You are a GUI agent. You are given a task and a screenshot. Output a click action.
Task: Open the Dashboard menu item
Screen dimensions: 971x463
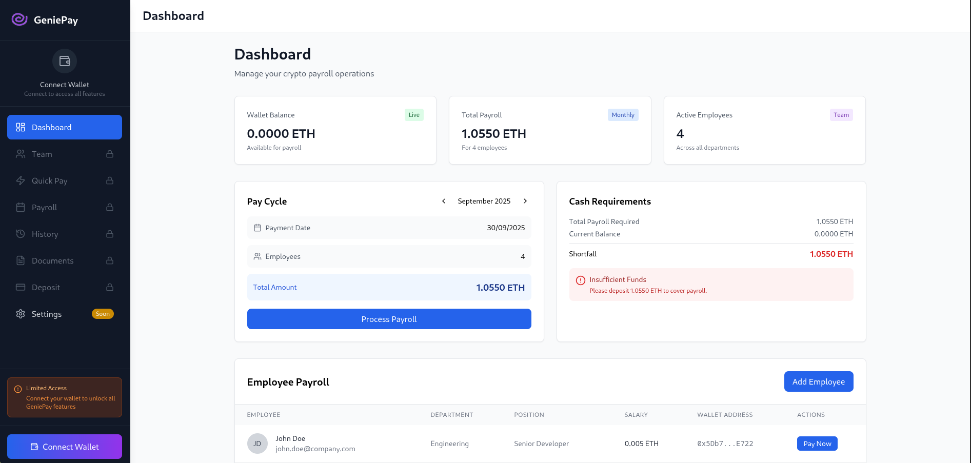(x=65, y=127)
